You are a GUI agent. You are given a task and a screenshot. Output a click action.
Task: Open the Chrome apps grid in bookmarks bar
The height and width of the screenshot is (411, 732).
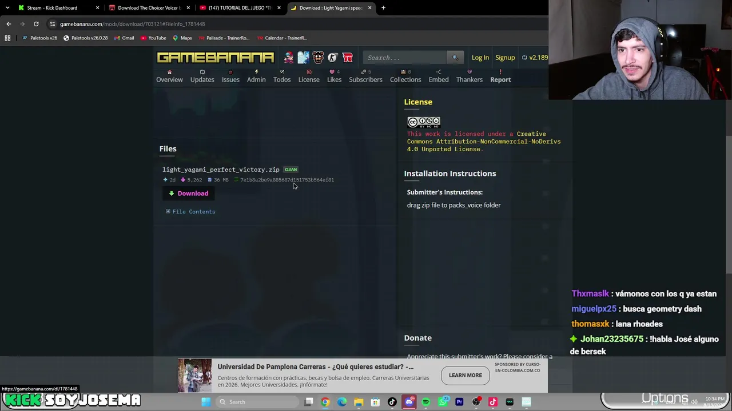pos(7,38)
